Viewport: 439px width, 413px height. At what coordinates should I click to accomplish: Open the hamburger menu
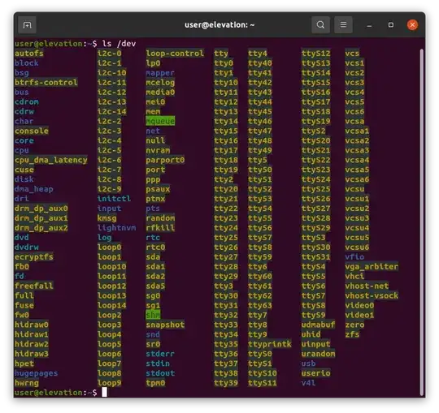tap(343, 25)
